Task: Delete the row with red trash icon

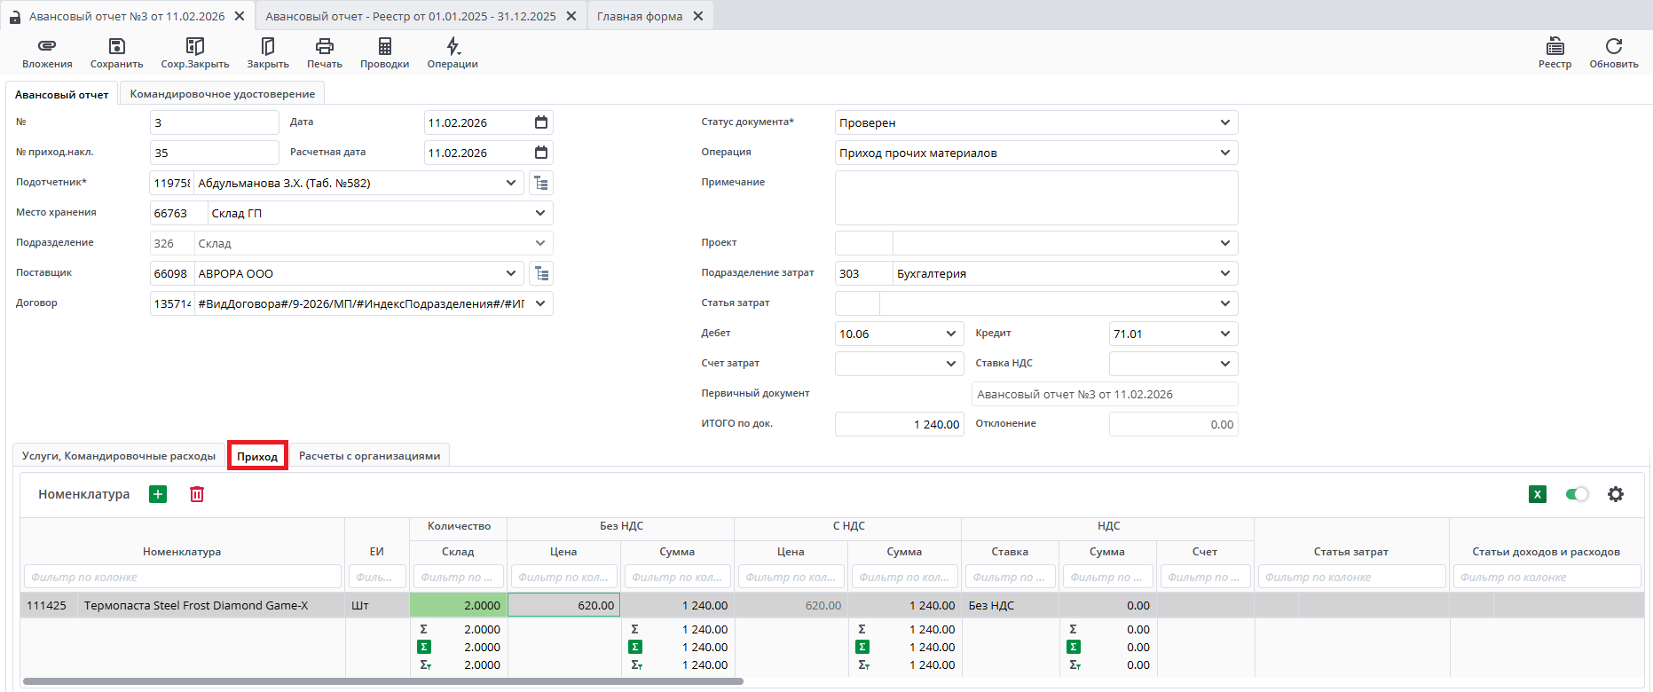Action: coord(197,494)
